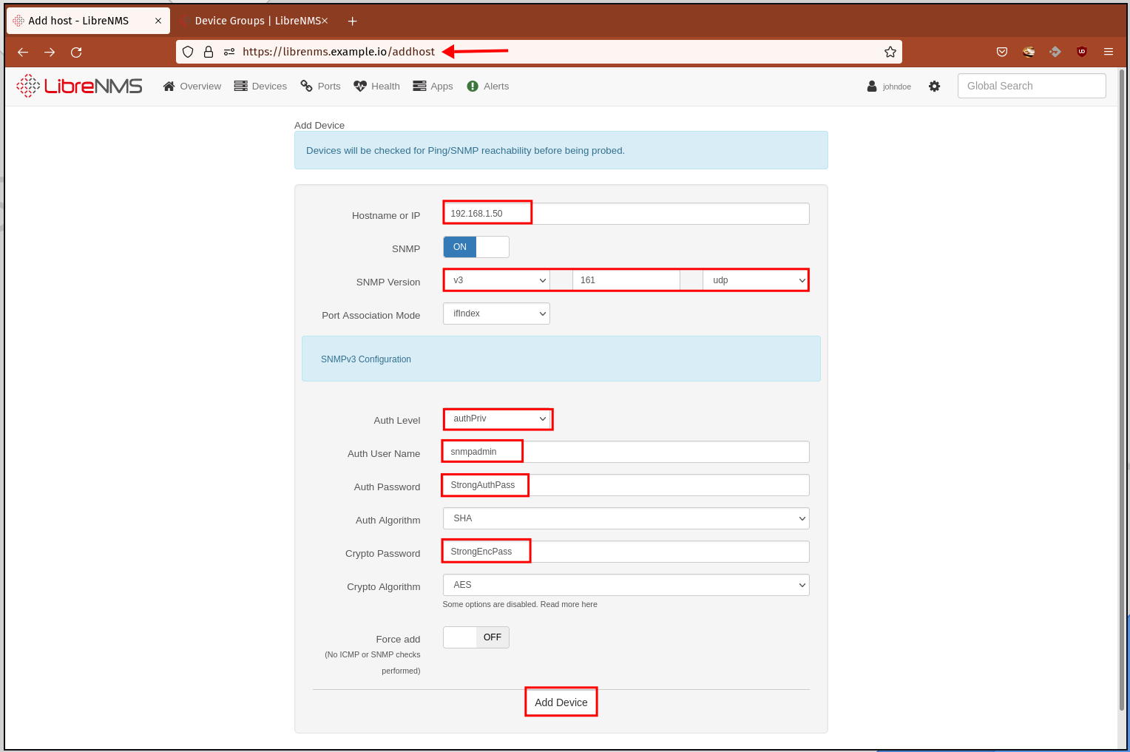
Task: Click the Ports link icon
Action: 306,87
